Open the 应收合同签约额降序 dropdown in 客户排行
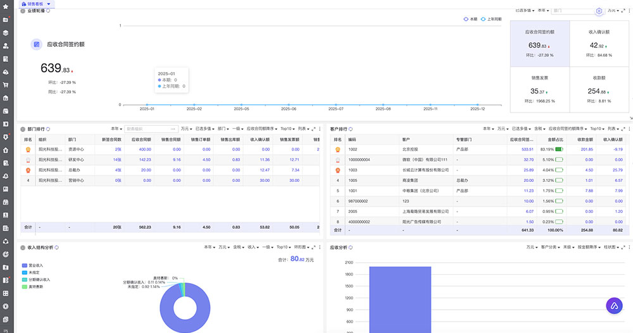 pos(567,128)
